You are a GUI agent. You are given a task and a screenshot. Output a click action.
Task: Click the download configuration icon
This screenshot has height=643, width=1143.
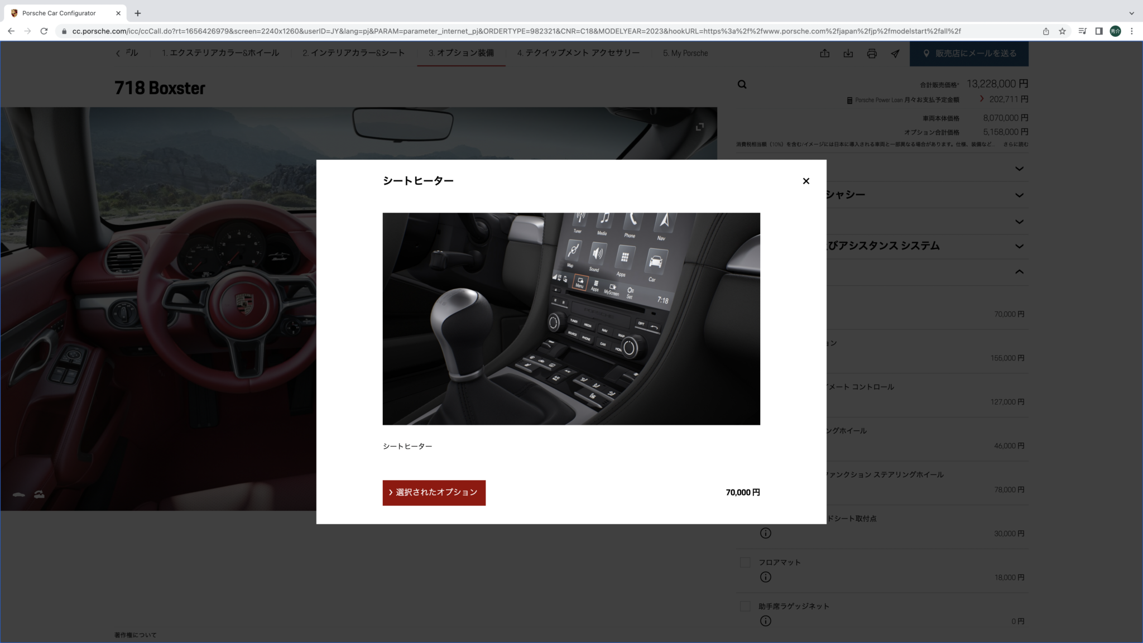pos(848,54)
